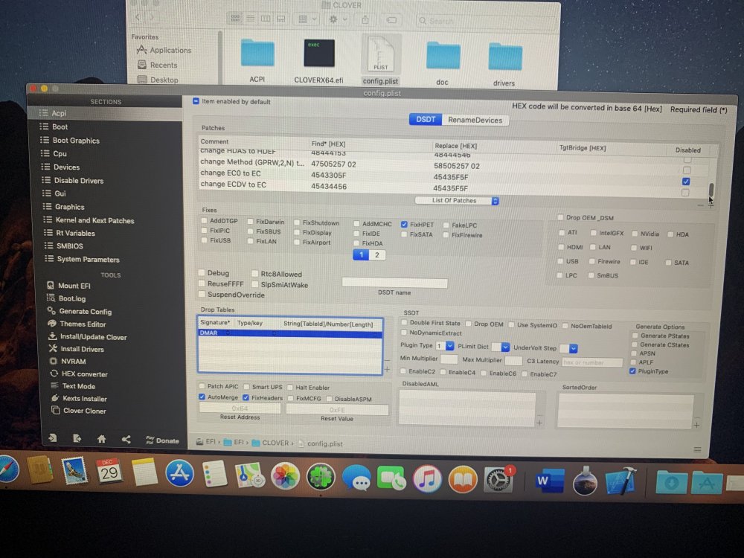This screenshot has width=744, height=558.
Task: Open Install/Update Clover tool
Action: [x=92, y=337]
